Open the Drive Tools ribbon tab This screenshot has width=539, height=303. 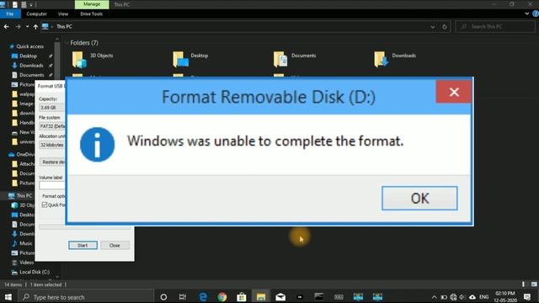coord(91,13)
